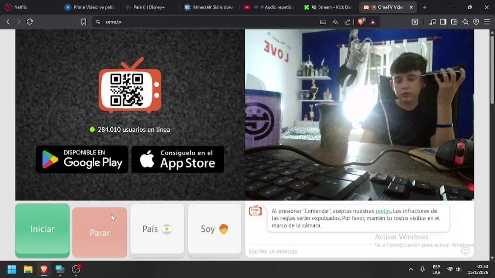
Task: Click the QR code TV logo
Action: pyautogui.click(x=130, y=86)
